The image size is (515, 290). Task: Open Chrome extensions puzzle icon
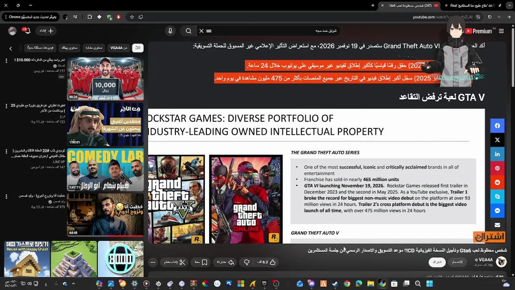90,17
